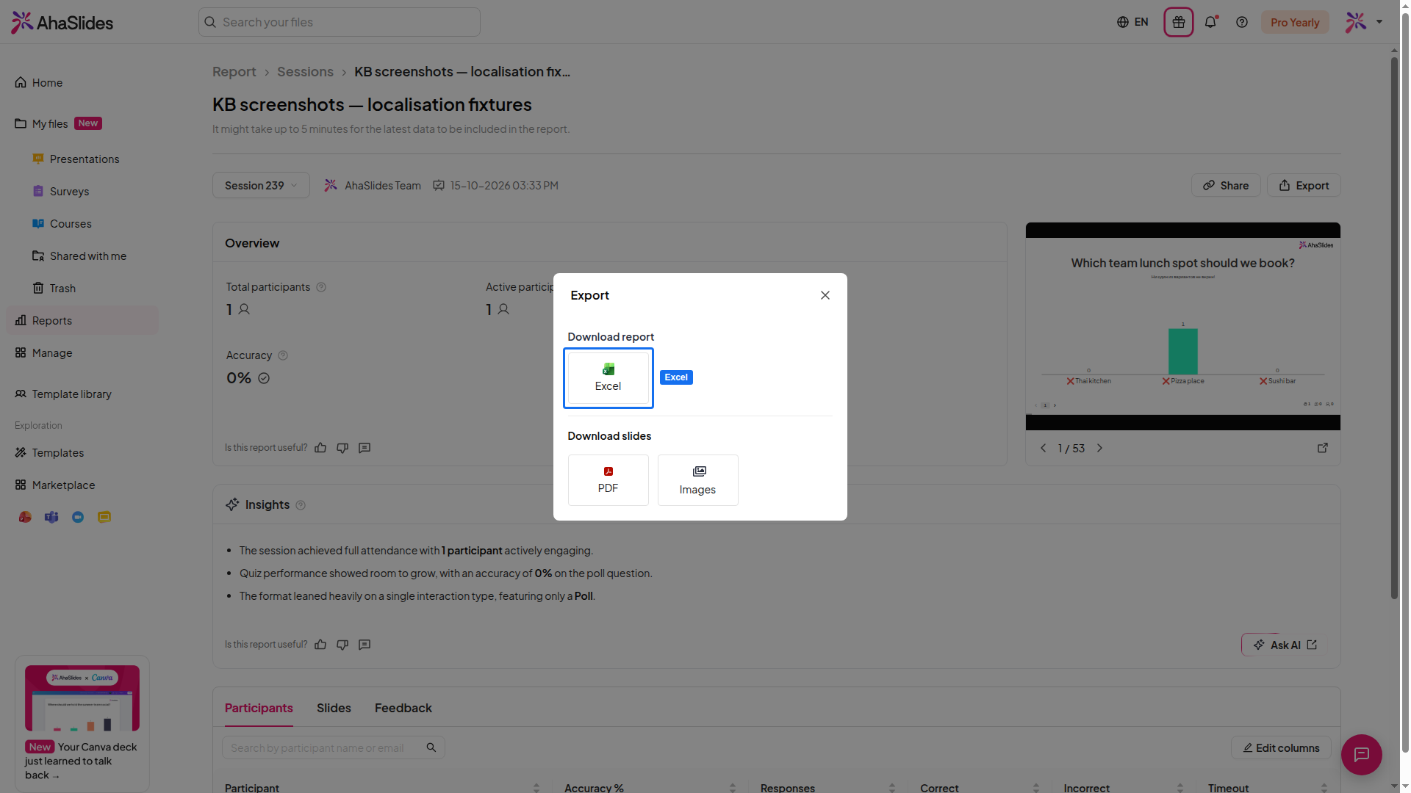Click the PowerPoint integration icon

point(25,518)
